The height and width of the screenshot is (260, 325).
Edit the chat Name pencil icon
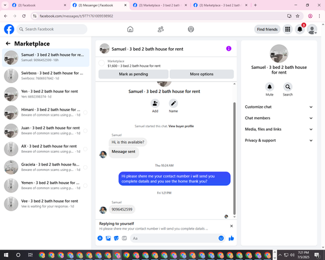point(174,103)
